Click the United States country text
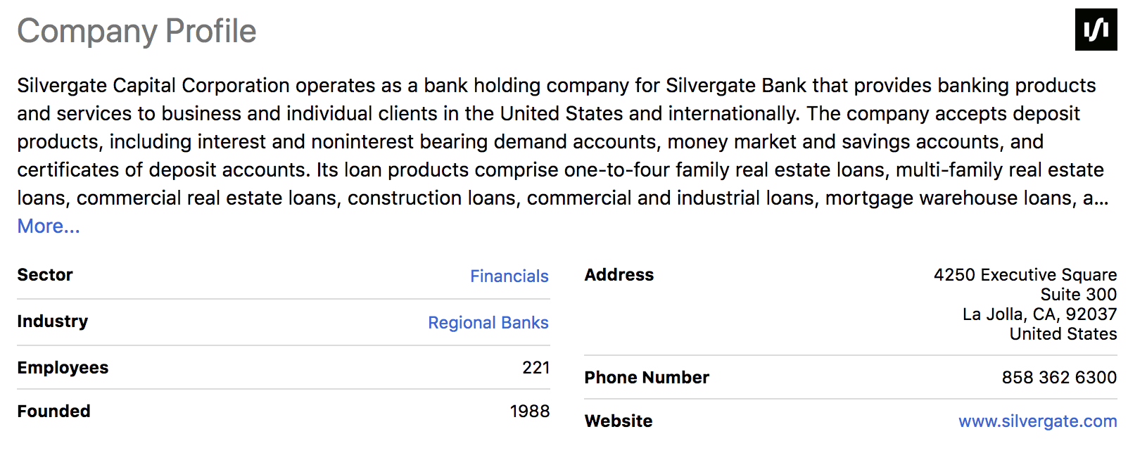Viewport: 1147px width, 460px height. click(x=1063, y=334)
